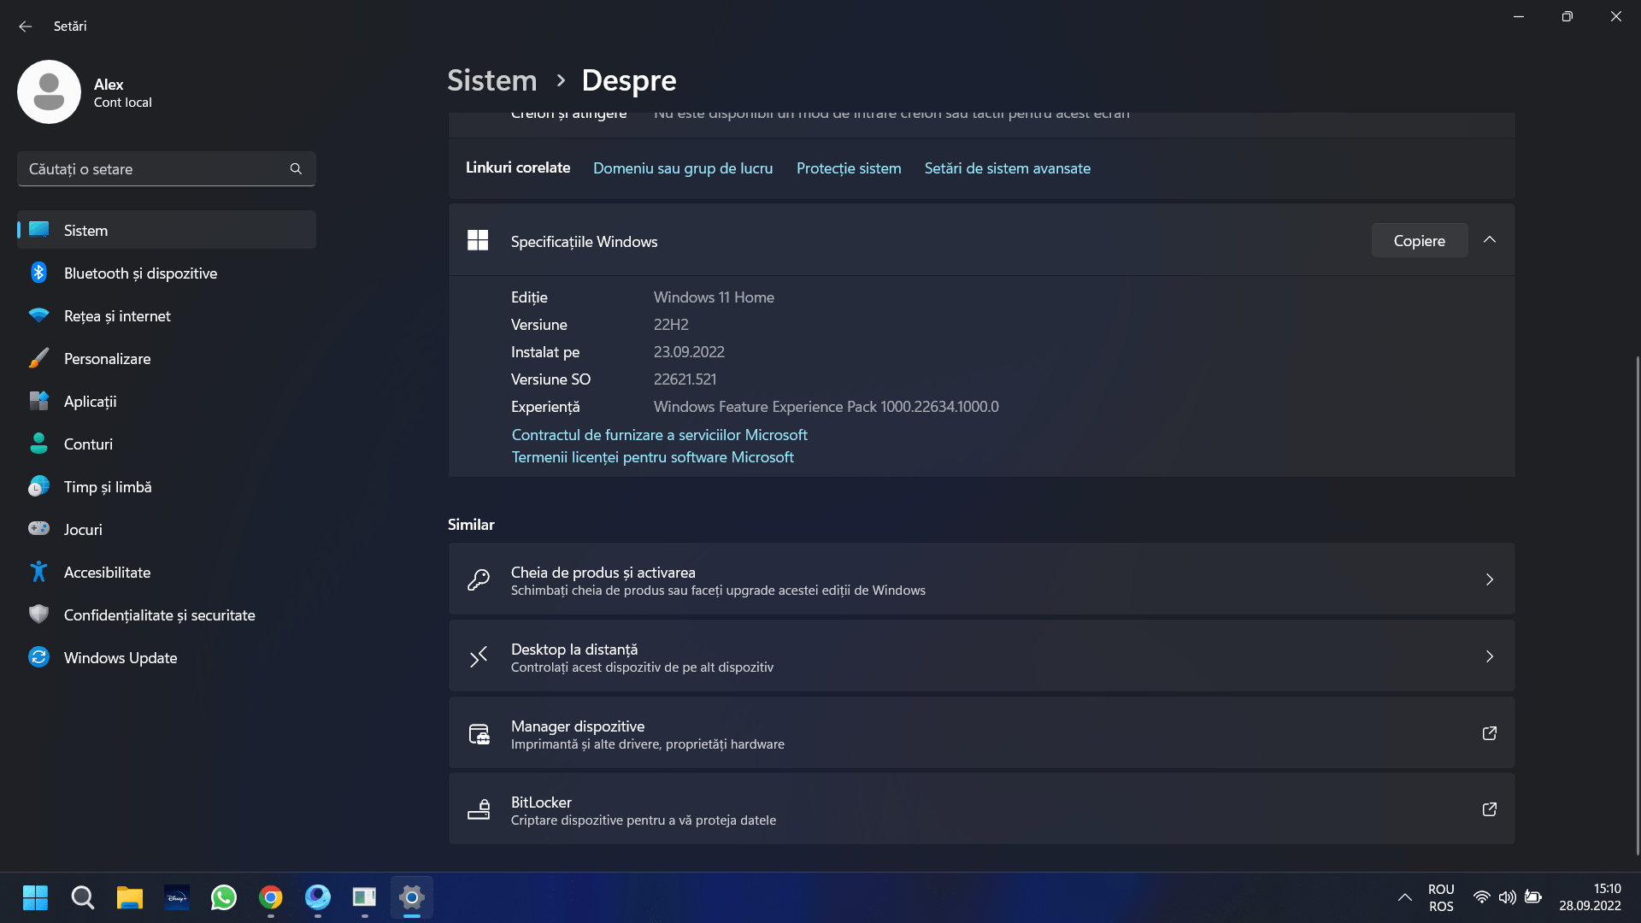1641x923 pixels.
Task: Open Domeniu sau grup de lucru link
Action: pyautogui.click(x=683, y=168)
